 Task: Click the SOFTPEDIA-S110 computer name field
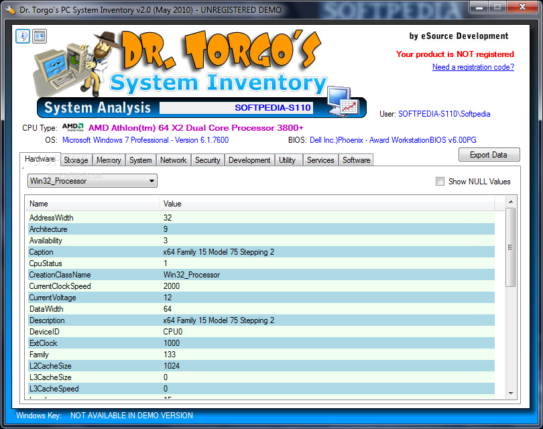pos(236,108)
